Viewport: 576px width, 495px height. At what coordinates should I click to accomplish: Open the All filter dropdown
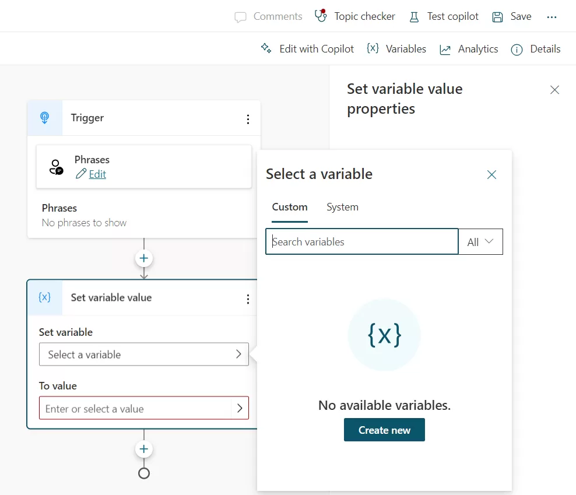tap(480, 242)
